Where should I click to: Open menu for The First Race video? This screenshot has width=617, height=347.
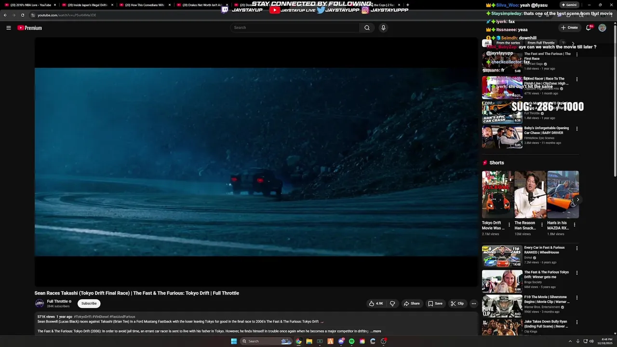tap(577, 54)
